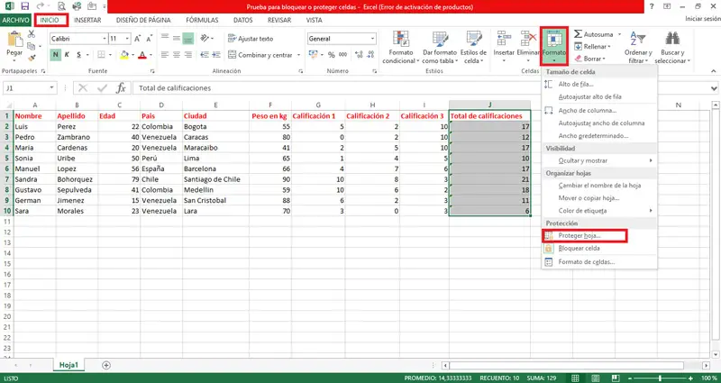Click the decrease indent icon
The image size is (721, 383).
(205, 55)
